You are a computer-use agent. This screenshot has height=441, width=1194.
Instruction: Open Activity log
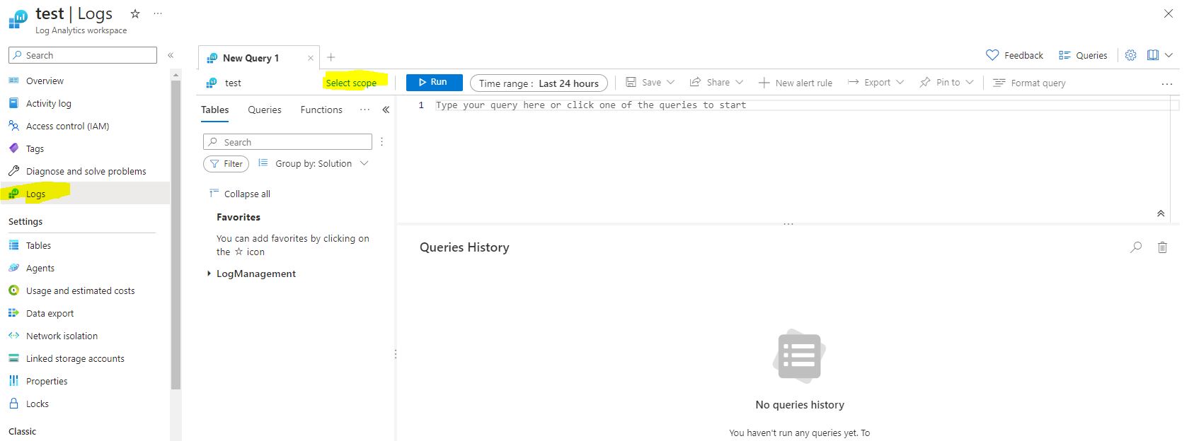click(48, 103)
